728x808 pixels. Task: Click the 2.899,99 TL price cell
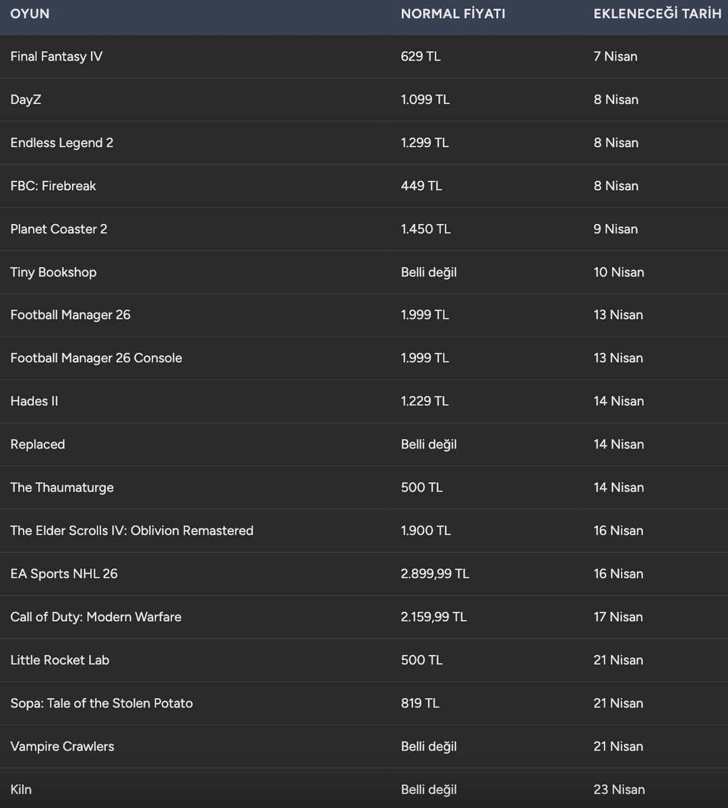click(435, 573)
